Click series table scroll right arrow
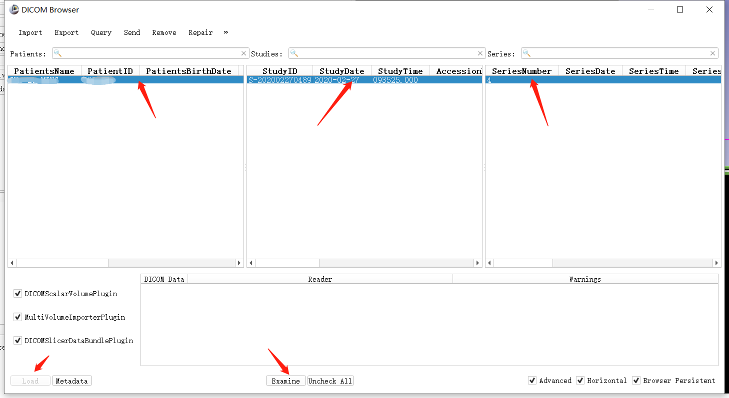The image size is (729, 398). pos(716,263)
